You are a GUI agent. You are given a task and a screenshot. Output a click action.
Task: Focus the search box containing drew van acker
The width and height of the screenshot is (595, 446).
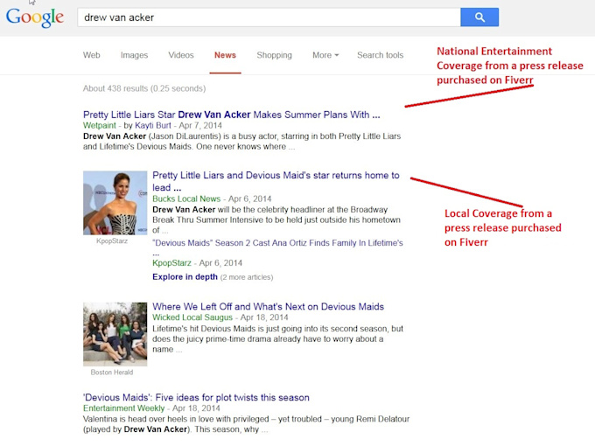coord(269,17)
